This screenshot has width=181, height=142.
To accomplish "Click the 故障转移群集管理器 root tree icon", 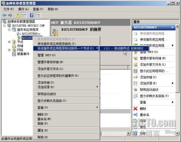I will (x=4, y=22).
